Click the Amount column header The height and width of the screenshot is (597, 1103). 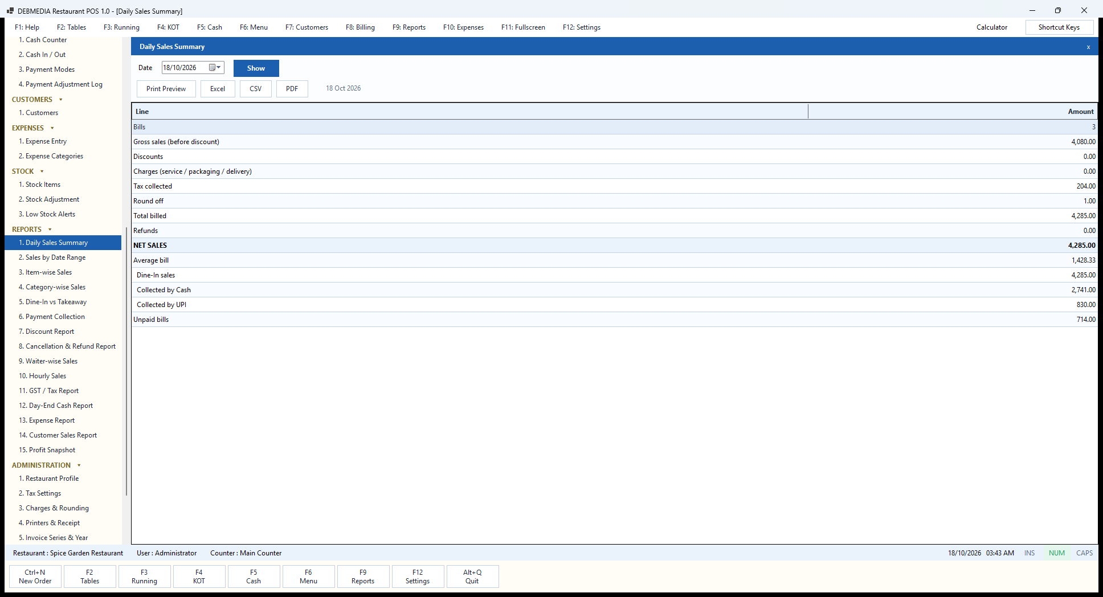(x=953, y=112)
